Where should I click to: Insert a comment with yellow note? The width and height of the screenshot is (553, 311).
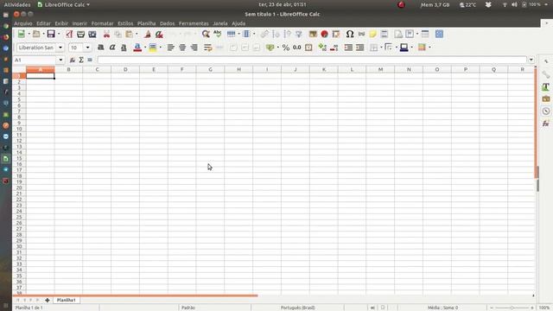pos(372,34)
